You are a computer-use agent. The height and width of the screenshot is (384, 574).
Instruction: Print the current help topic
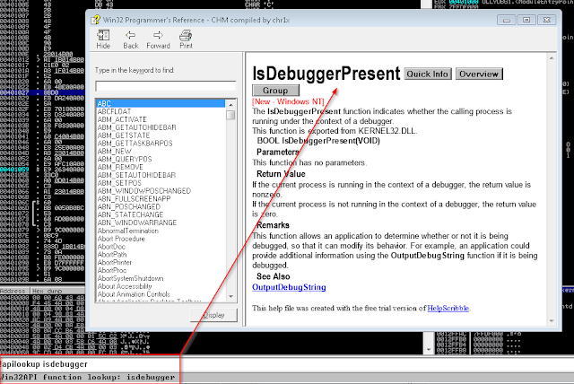pos(186,39)
